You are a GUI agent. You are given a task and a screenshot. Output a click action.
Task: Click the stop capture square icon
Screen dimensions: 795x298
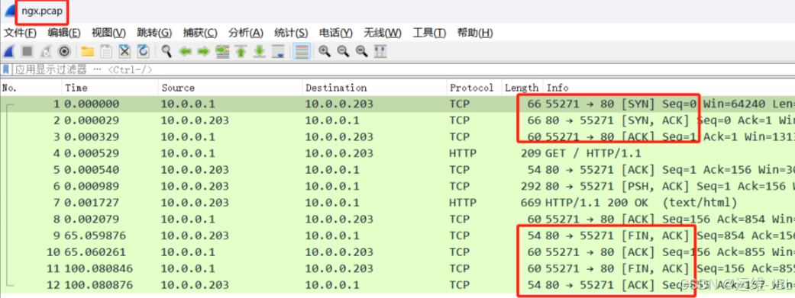click(x=27, y=51)
